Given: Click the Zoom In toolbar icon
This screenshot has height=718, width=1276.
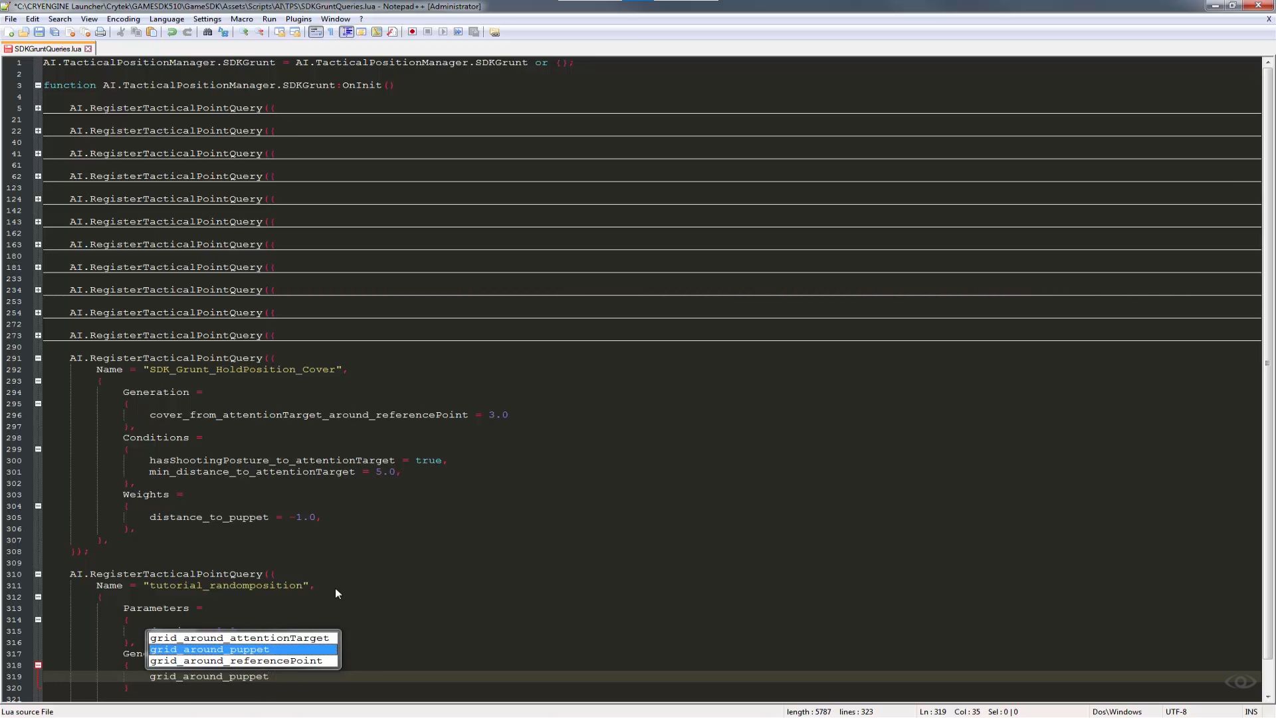Looking at the screenshot, I should coord(245,32).
